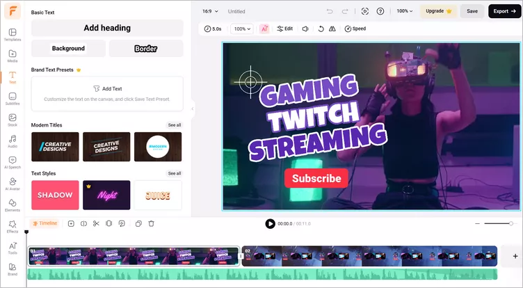Click See all for Modern Titles
The height and width of the screenshot is (288, 523).
tap(175, 125)
